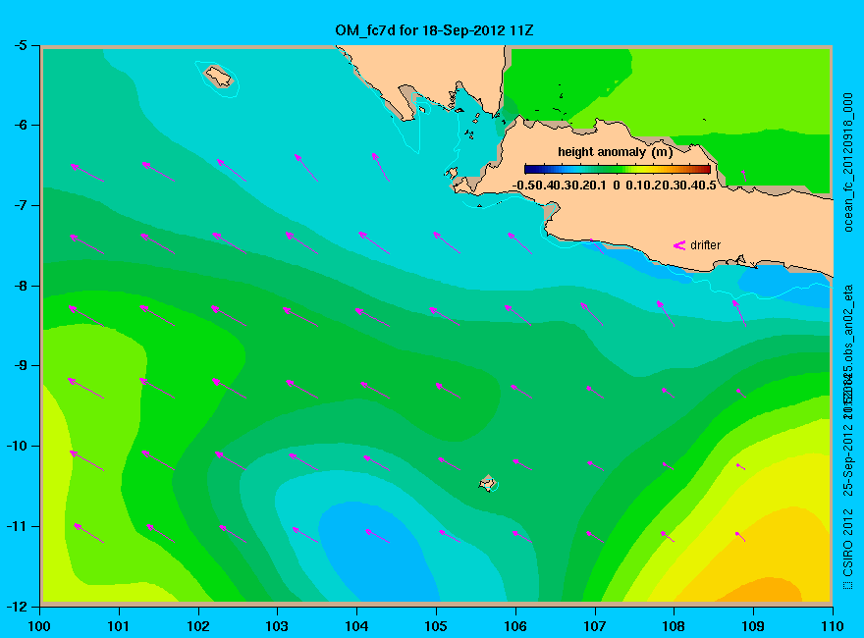Viewport: 864px width, 638px height.
Task: Click the x-axis label "100"
Action: tap(39, 626)
